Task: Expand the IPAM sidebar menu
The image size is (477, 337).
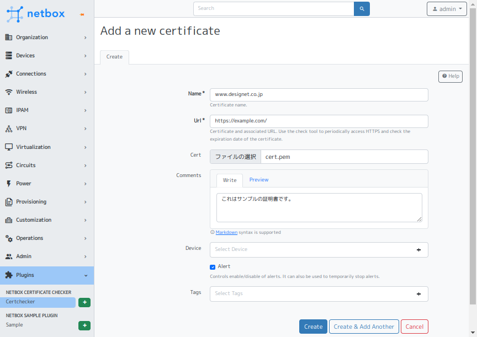Action: click(x=46, y=110)
